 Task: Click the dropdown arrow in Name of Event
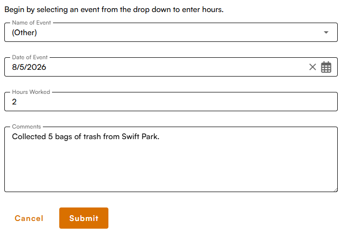pyautogui.click(x=326, y=32)
